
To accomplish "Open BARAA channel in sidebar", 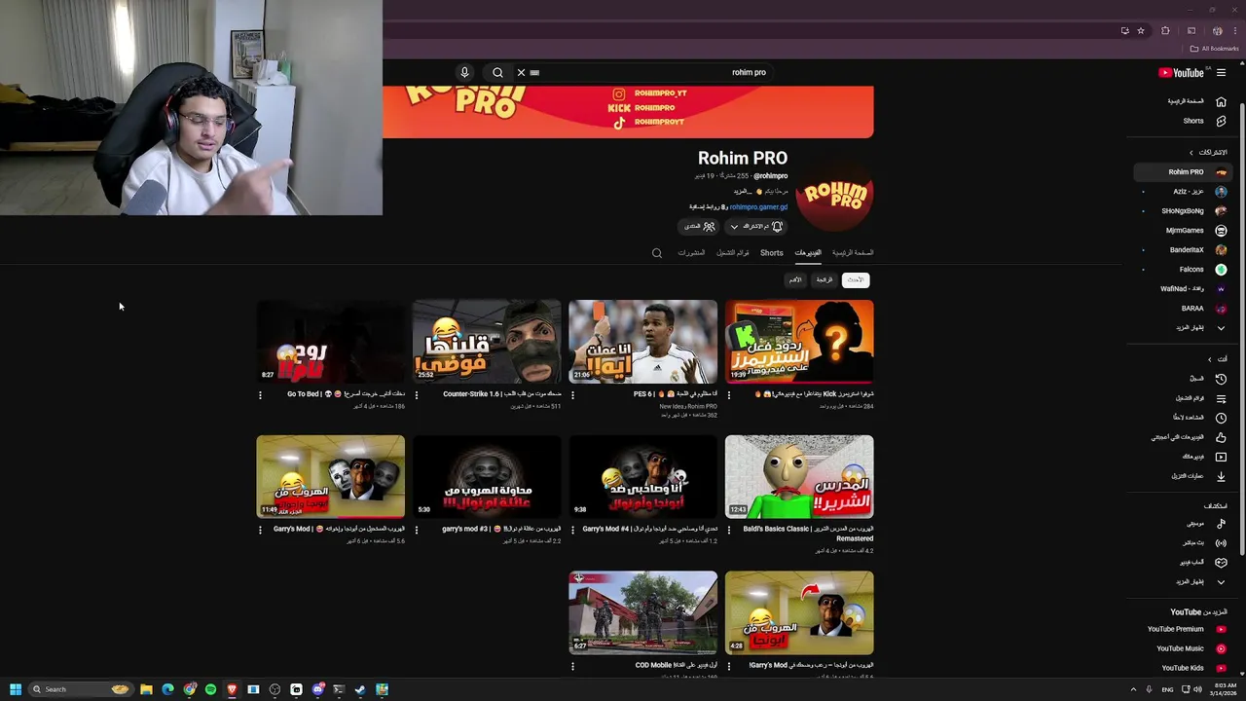I will coord(1183,308).
